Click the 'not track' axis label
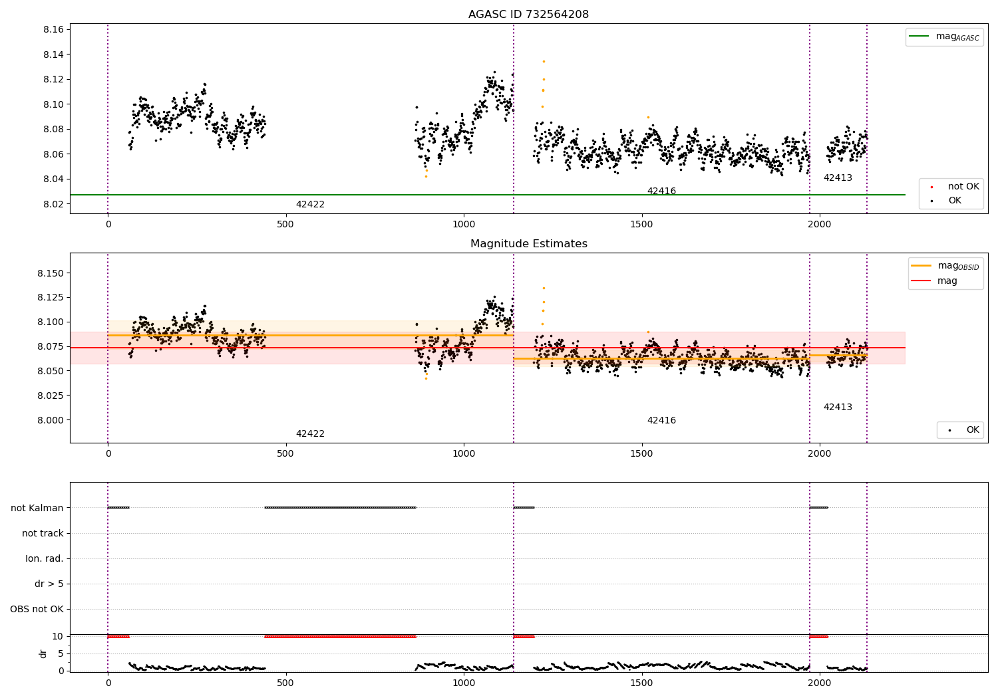Viewport: 998px width, 698px height. coord(43,533)
